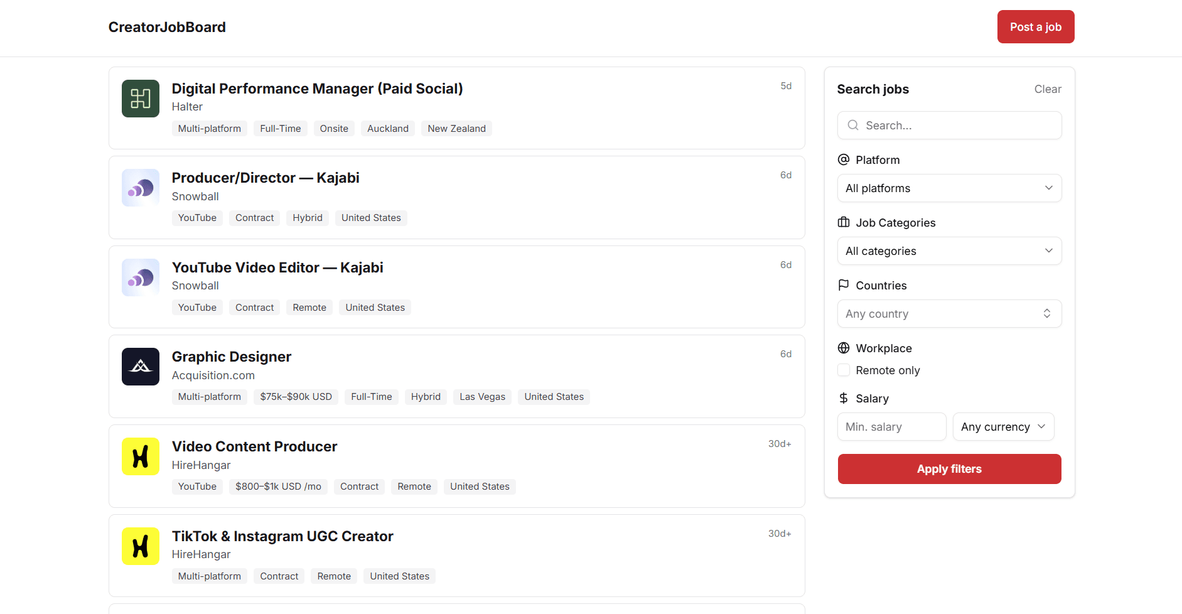Click the Countries flag icon
The image size is (1182, 614).
point(844,285)
